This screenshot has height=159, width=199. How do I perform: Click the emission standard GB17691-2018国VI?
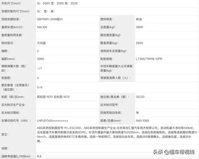[x=50, y=19]
